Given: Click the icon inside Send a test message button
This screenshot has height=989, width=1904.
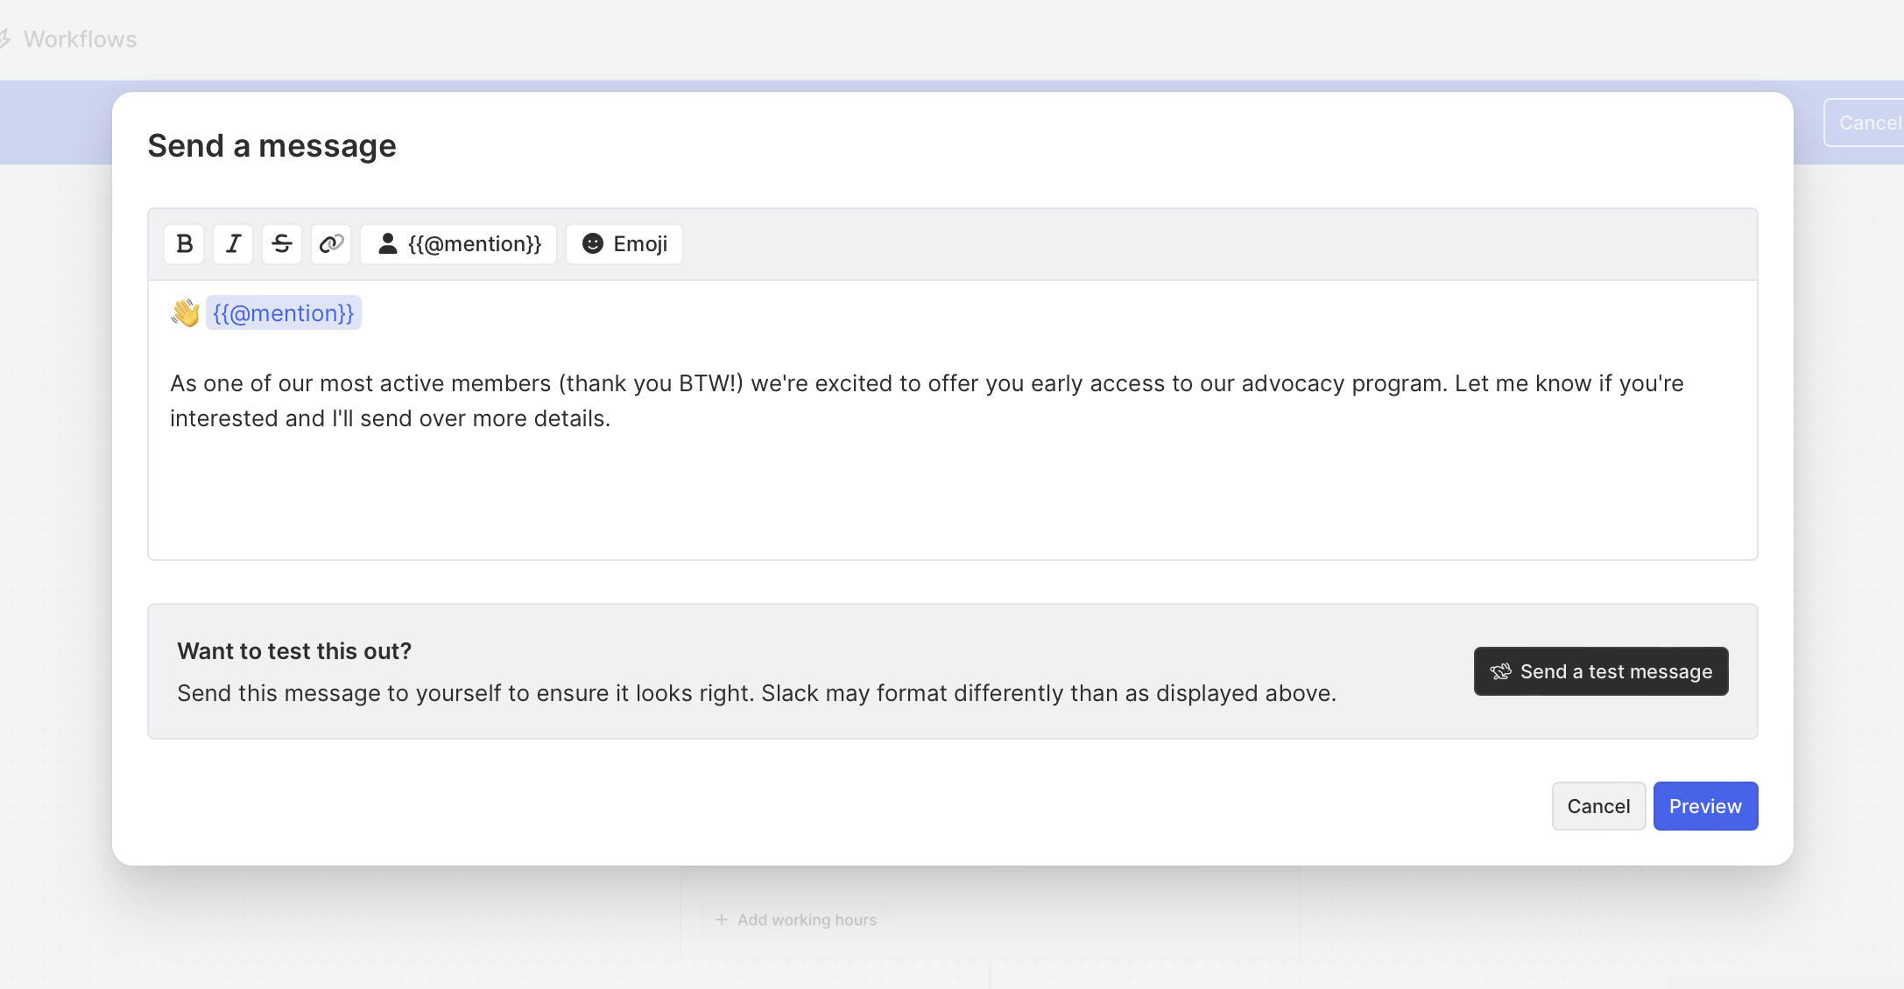Looking at the screenshot, I should 1501,671.
